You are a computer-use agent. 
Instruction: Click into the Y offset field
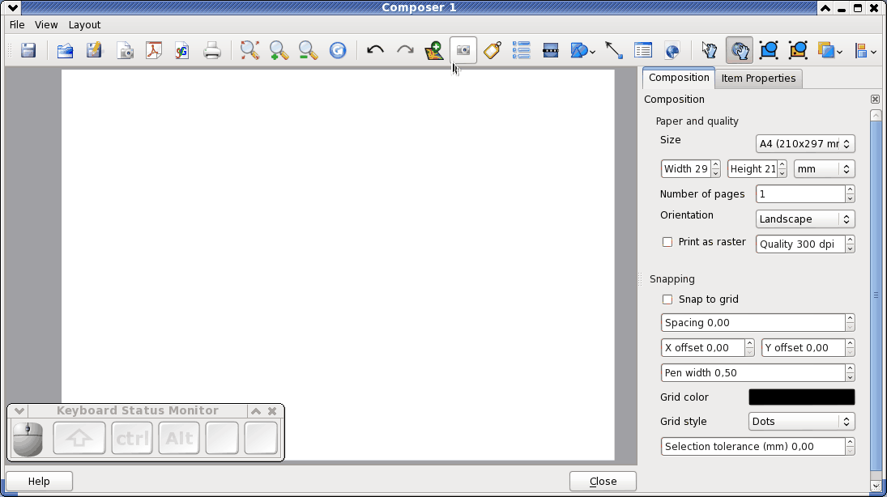(x=804, y=348)
